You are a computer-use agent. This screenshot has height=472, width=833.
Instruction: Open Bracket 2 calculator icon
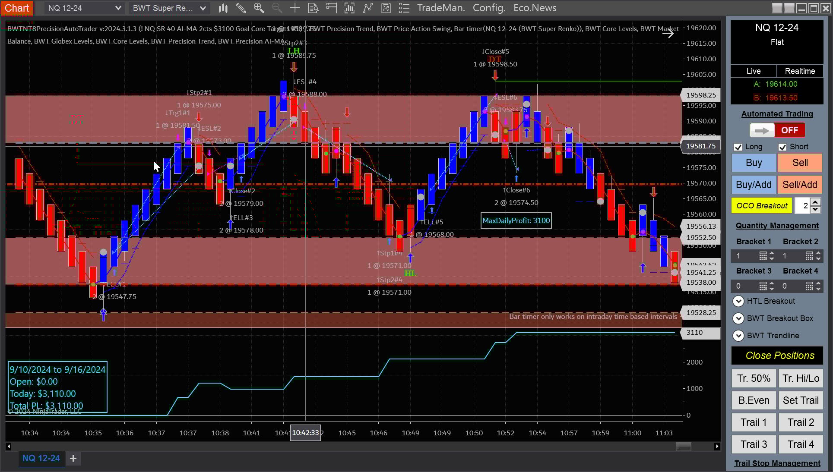coord(809,256)
